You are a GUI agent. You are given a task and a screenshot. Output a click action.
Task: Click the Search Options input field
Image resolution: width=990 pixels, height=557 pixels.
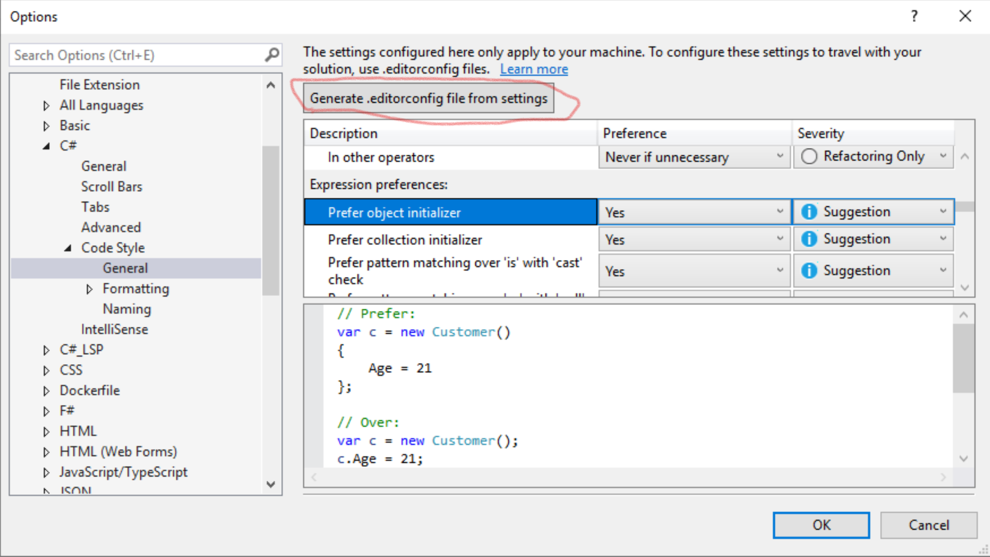click(136, 55)
